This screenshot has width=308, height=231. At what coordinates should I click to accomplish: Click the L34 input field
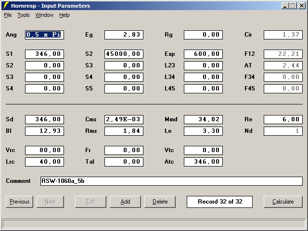click(x=203, y=77)
